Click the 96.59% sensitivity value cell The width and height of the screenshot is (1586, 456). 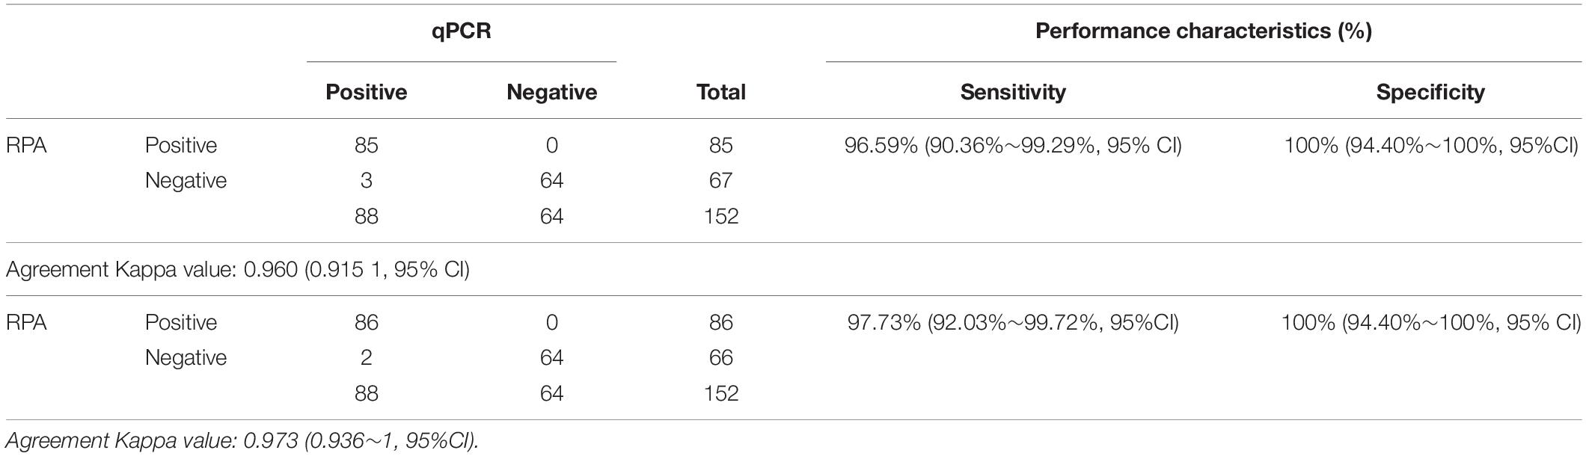pyautogui.click(x=1013, y=145)
